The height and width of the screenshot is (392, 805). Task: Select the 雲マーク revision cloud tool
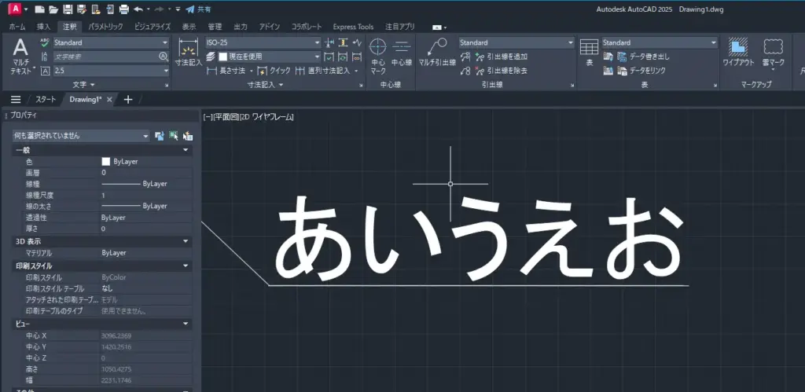pos(774,52)
